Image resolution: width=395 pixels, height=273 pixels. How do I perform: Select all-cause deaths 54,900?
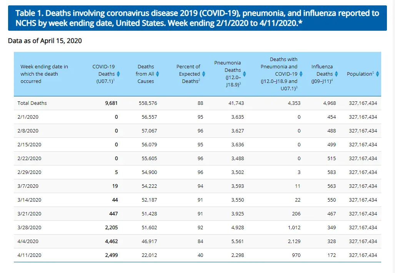pyautogui.click(x=149, y=172)
